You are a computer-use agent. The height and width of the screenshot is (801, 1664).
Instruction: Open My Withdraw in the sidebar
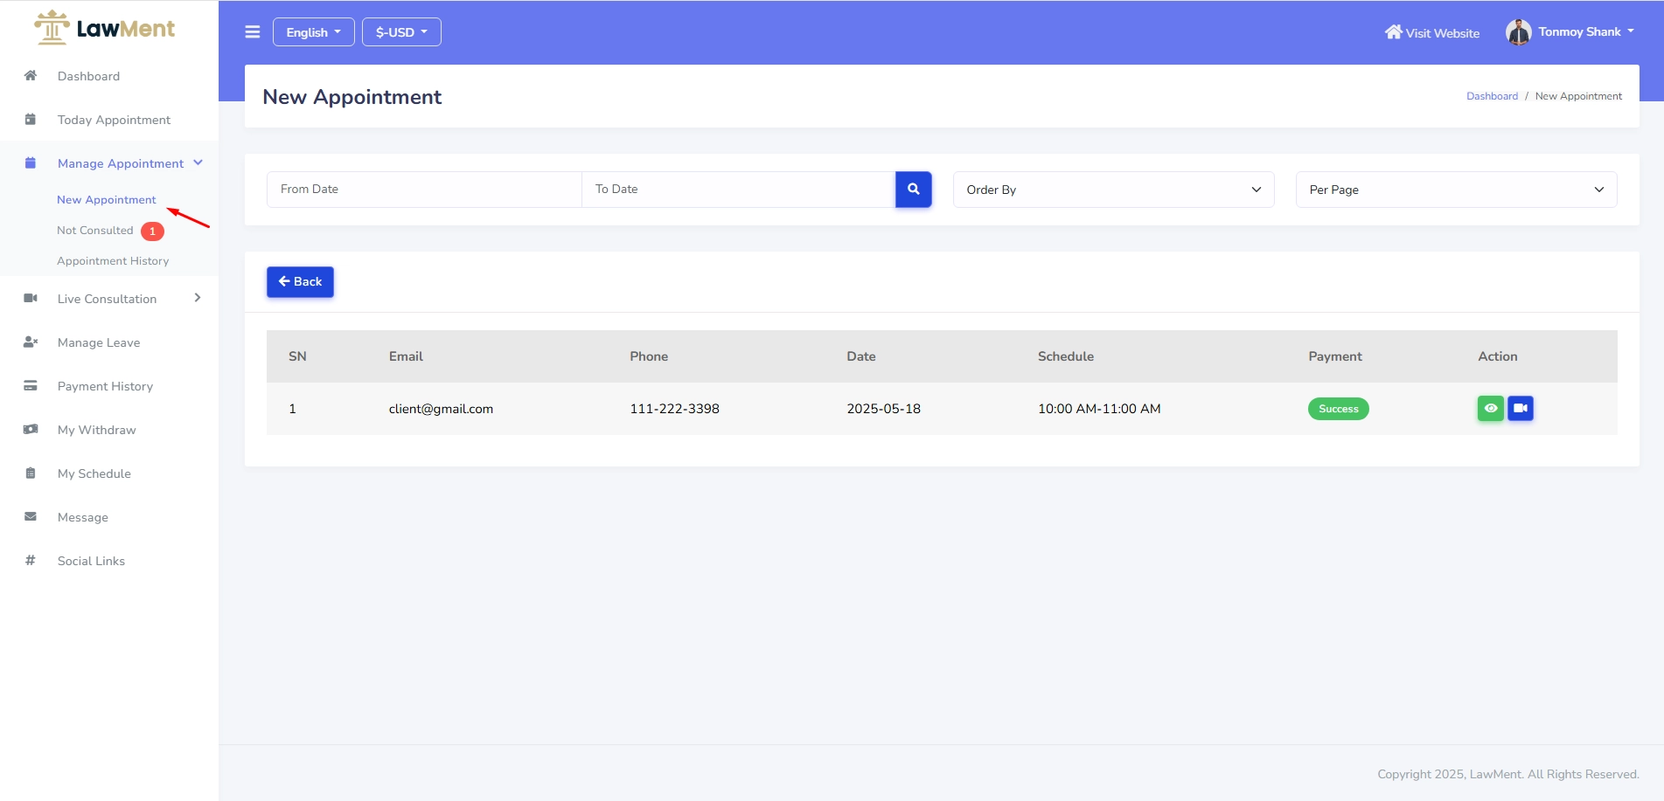97,430
